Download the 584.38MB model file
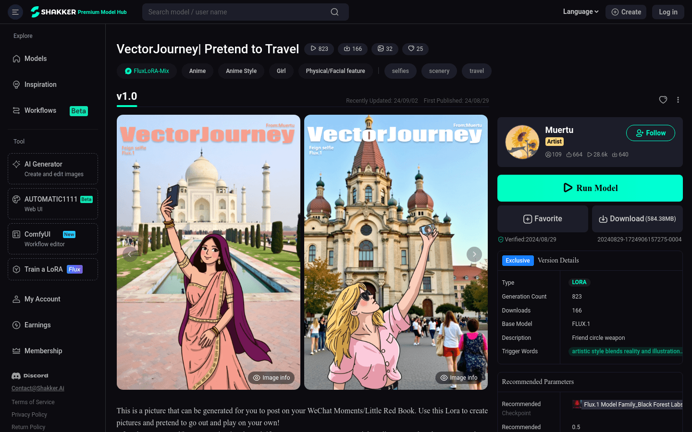692x432 pixels. coord(637,219)
